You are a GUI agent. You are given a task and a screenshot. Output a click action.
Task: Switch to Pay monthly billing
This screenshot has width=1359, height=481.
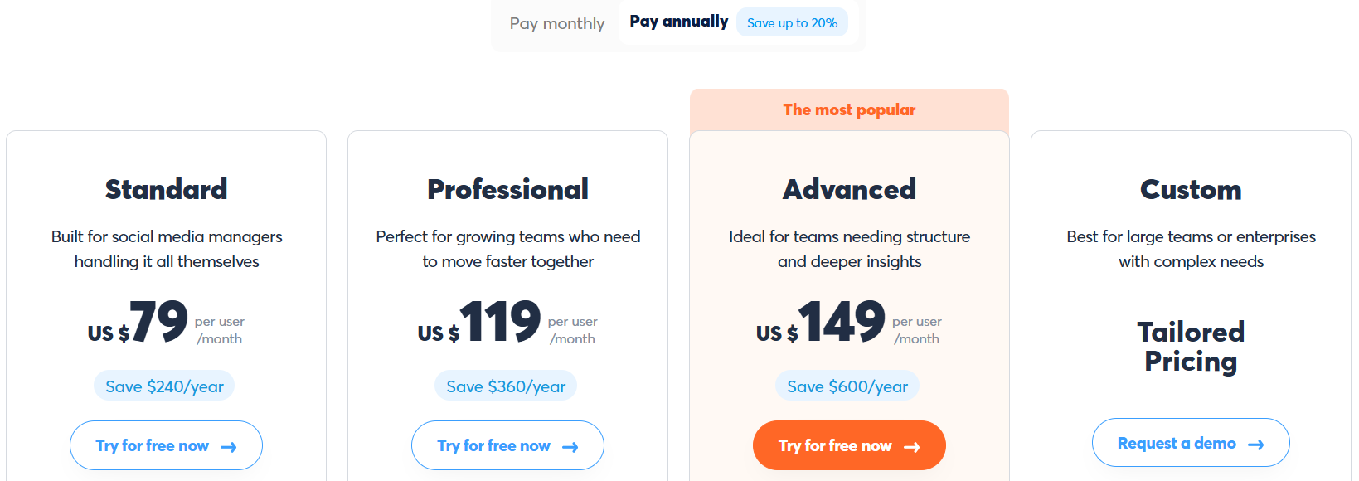coord(556,23)
